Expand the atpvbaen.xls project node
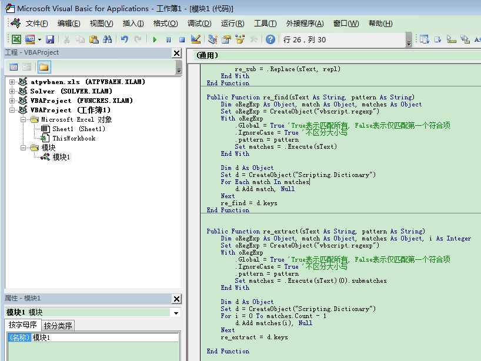The image size is (481, 361). pos(12,82)
